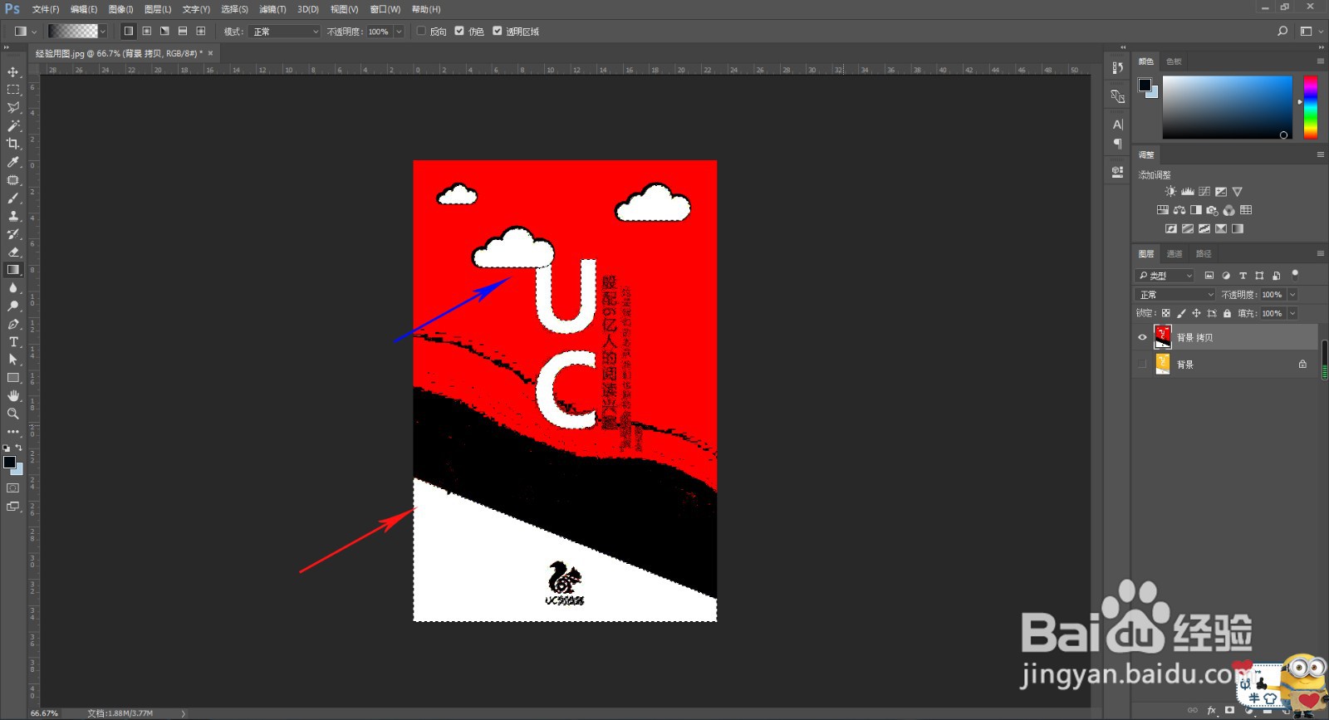Add a Color Balance adjustment
The height and width of the screenshot is (720, 1329).
(x=1179, y=210)
